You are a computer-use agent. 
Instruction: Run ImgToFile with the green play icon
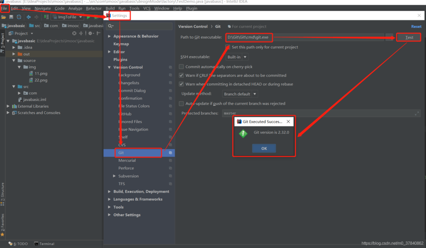(89, 17)
